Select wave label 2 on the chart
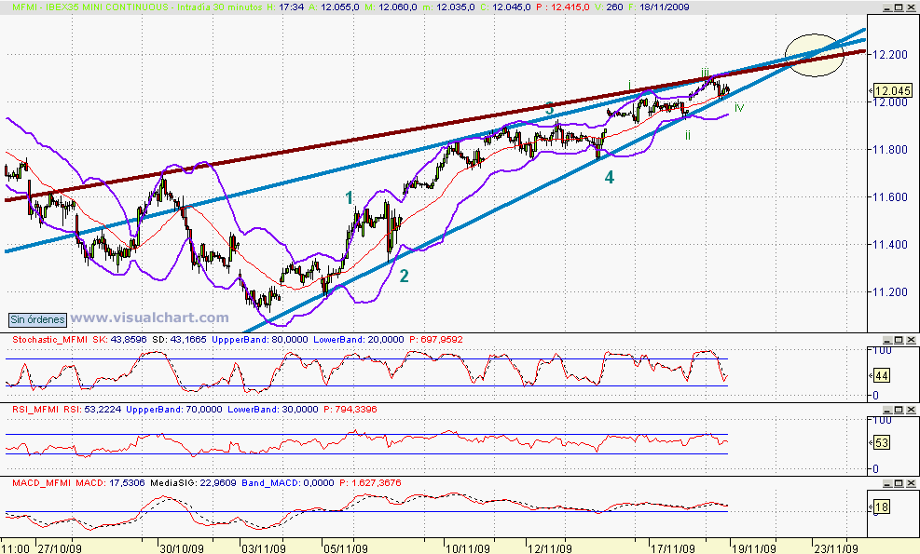 click(404, 276)
